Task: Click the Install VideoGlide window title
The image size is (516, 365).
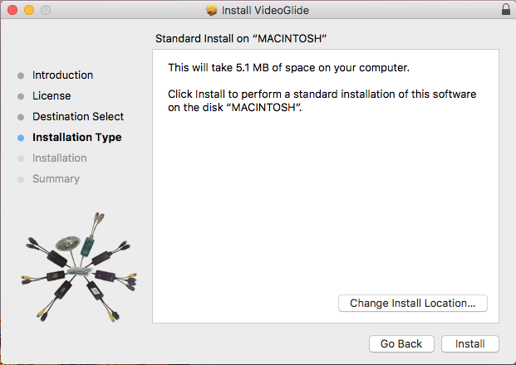Action: click(264, 11)
